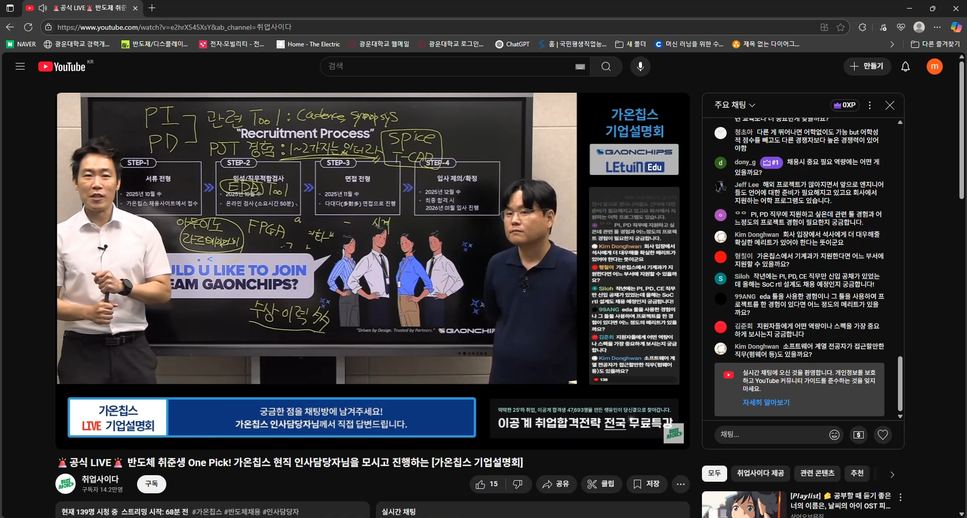
Task: Open the Playlist recommended video thumbnail
Action: pos(744,505)
